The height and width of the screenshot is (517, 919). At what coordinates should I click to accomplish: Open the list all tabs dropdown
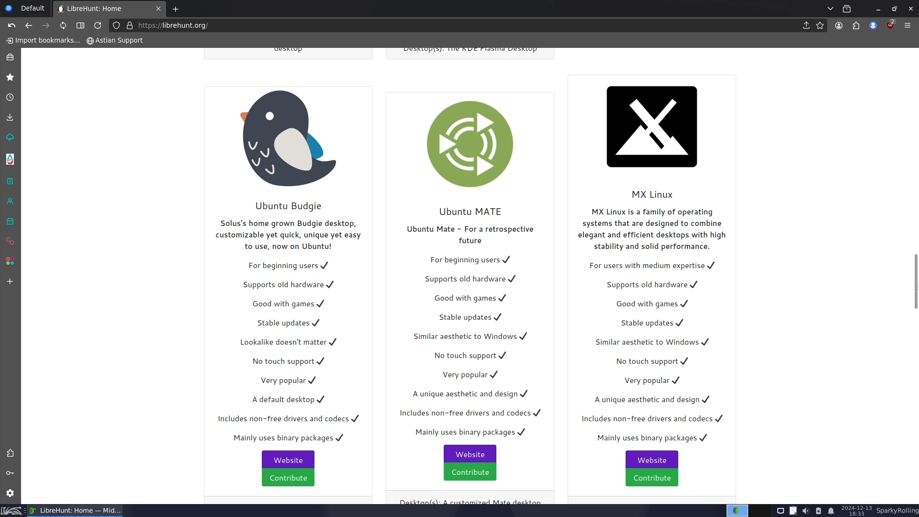tap(830, 9)
